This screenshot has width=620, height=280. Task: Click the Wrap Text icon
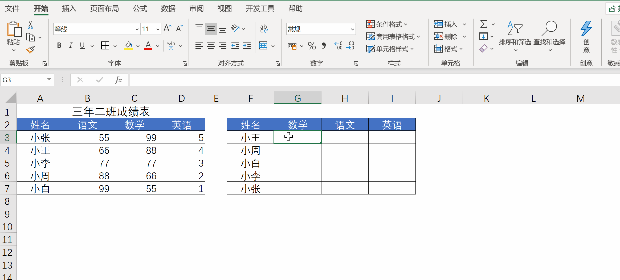pos(264,28)
